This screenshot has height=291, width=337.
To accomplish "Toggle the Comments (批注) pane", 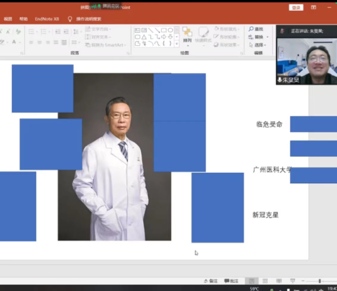I will click(x=231, y=281).
